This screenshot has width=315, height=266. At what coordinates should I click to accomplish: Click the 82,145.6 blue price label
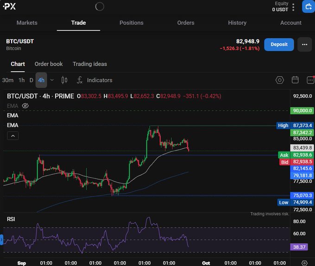302,168
